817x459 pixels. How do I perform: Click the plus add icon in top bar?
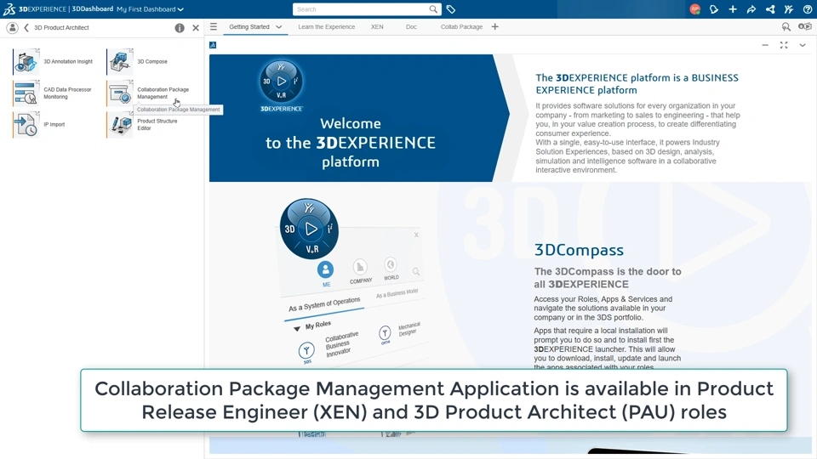[x=733, y=9]
